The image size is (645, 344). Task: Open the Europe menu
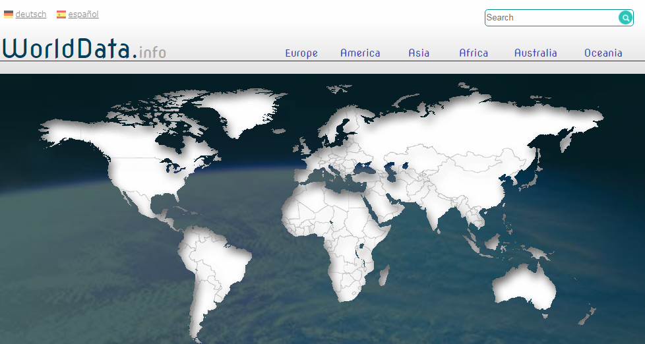301,53
